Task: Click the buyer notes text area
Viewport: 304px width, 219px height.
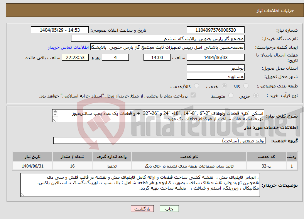Action: tap(140, 185)
